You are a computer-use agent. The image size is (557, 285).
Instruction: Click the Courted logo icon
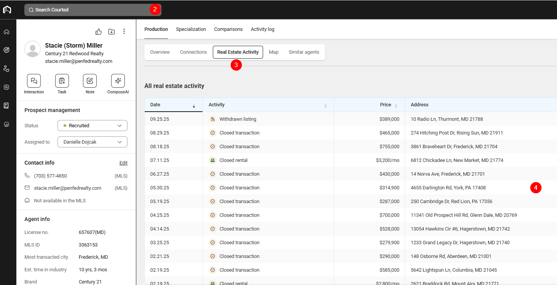(7, 10)
